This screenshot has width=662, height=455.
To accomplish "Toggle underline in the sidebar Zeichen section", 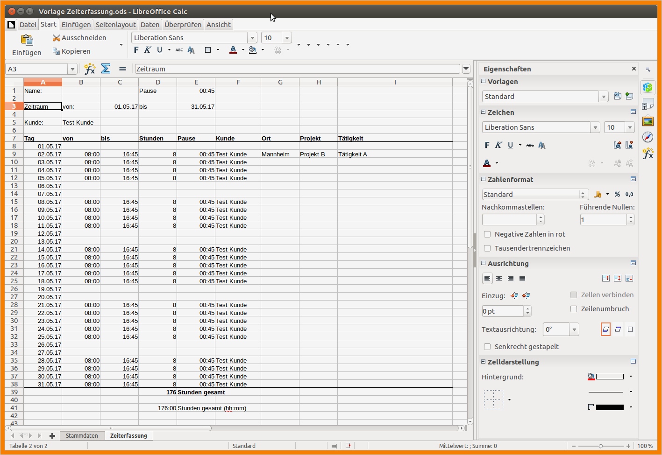I will [x=511, y=145].
